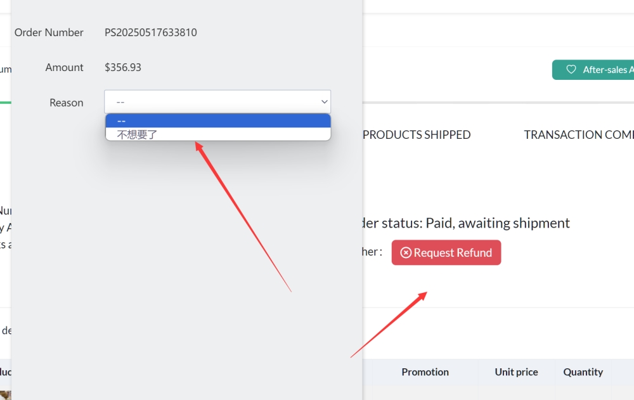This screenshot has width=634, height=400.
Task: Click the $356.93 amount value
Action: [123, 67]
